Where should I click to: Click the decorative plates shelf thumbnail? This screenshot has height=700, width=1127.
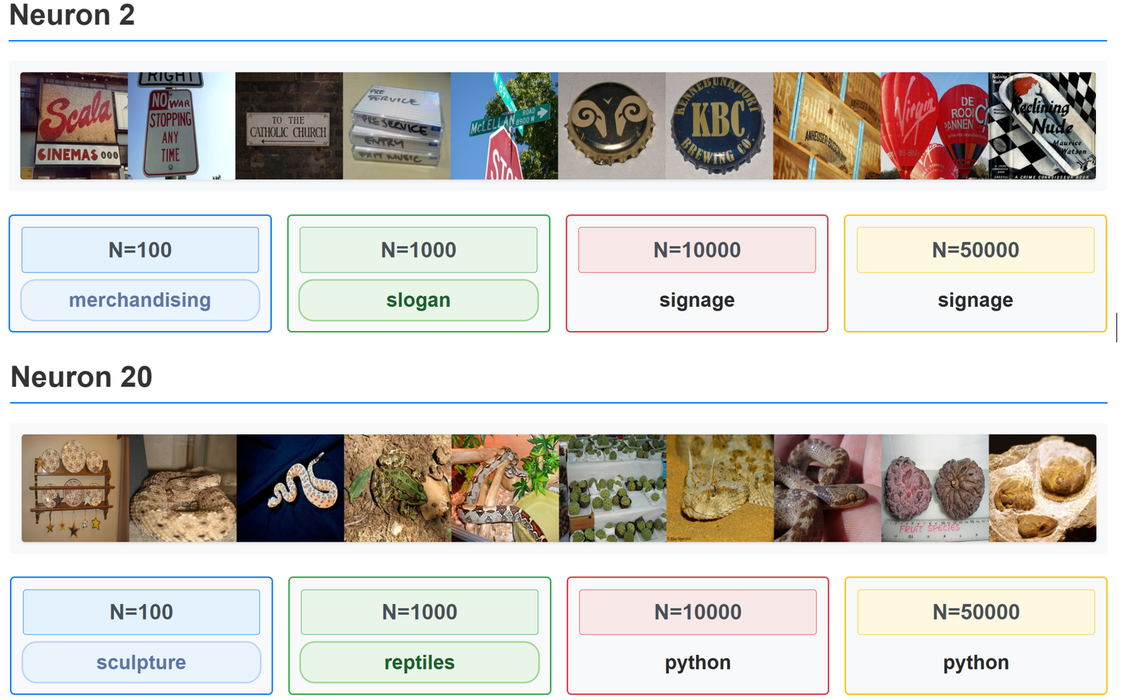tap(75, 488)
